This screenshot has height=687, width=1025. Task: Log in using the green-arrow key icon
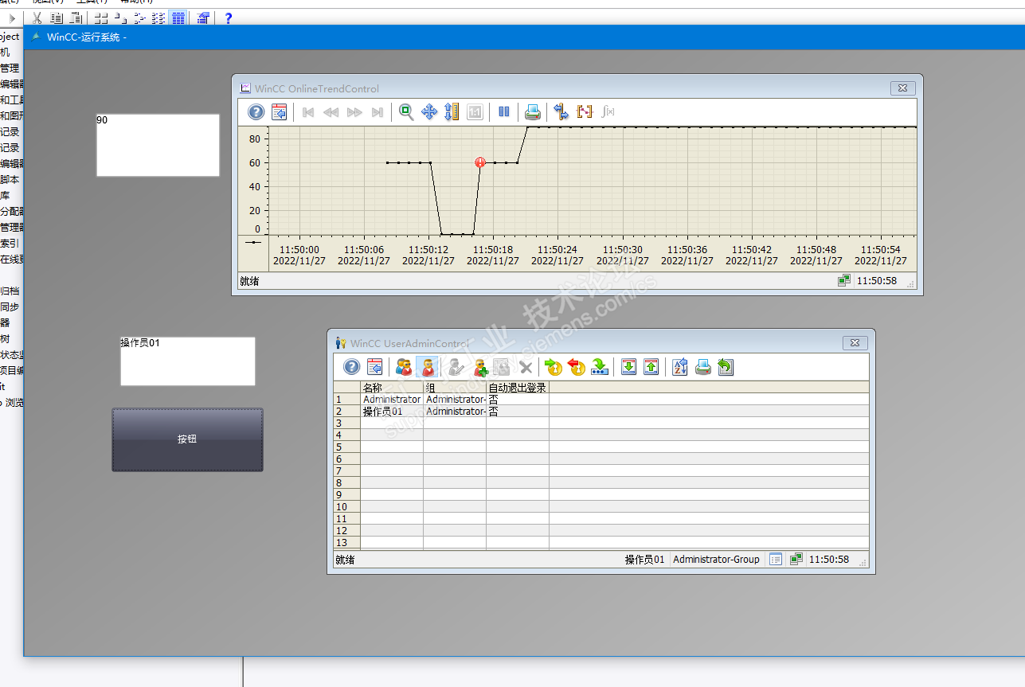554,367
